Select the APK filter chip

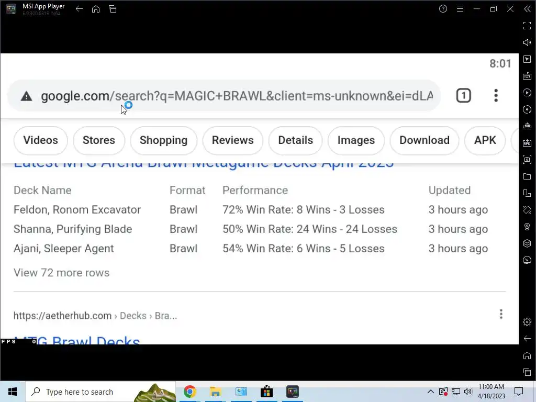click(485, 140)
